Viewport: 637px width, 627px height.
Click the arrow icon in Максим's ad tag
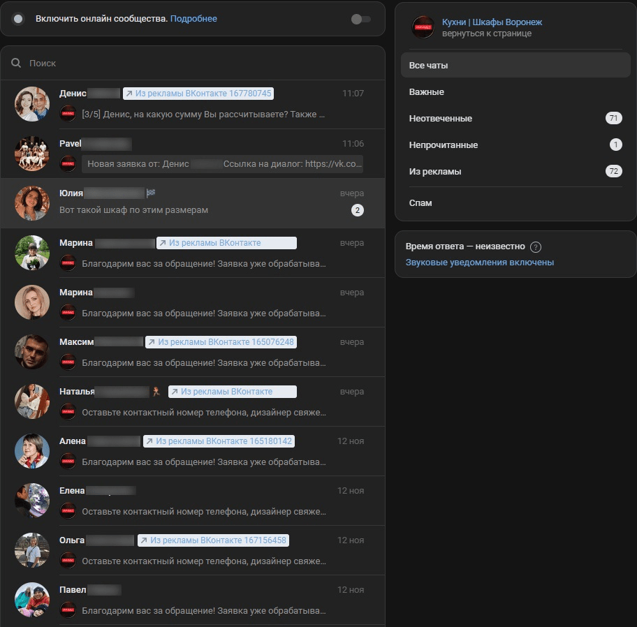(x=152, y=342)
